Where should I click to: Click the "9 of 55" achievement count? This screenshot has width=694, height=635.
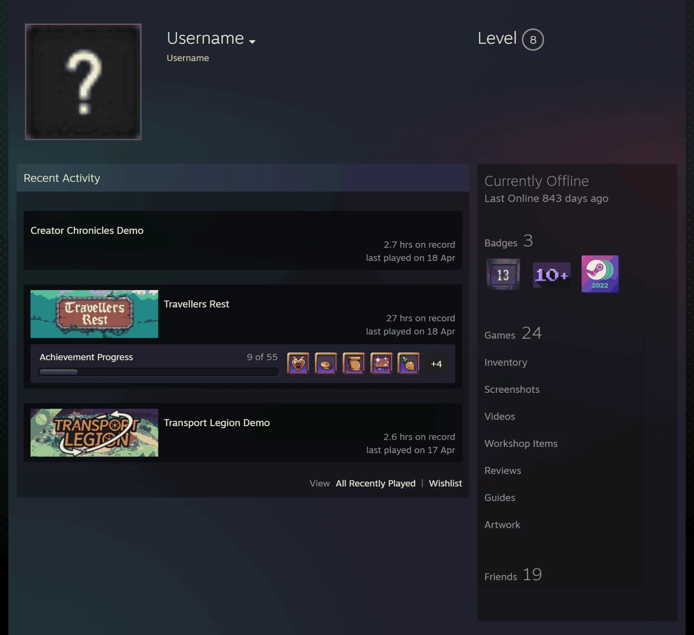(x=262, y=357)
